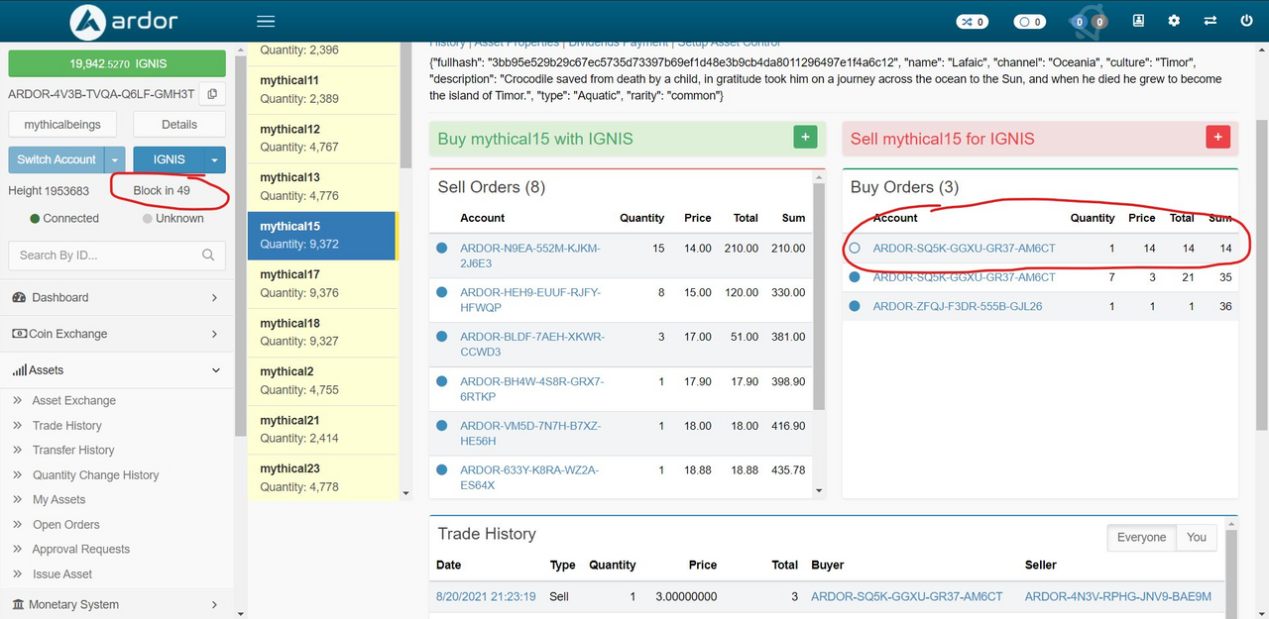This screenshot has width=1269, height=619.
Task: Open Transfer History in the sidebar
Action: click(73, 451)
